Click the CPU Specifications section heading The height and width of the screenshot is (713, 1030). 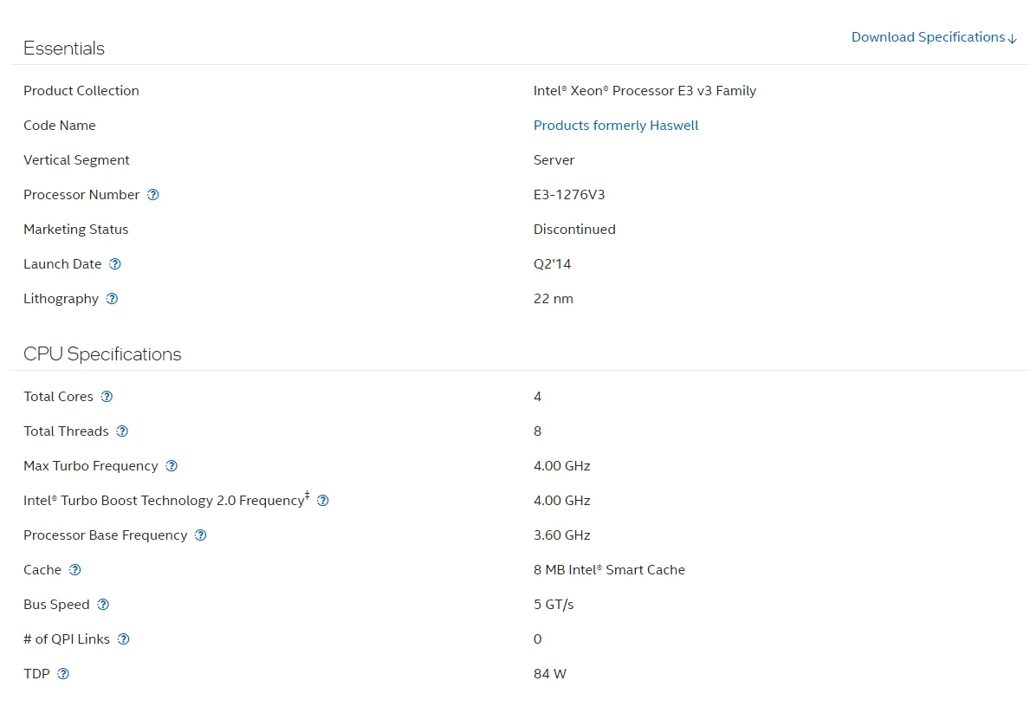click(102, 354)
